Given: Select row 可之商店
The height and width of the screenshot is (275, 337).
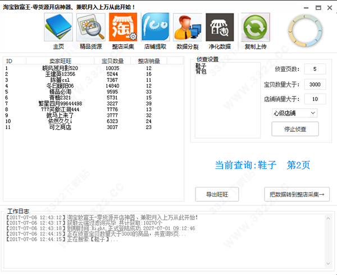Looking at the screenshot, I should pyautogui.click(x=93, y=127).
